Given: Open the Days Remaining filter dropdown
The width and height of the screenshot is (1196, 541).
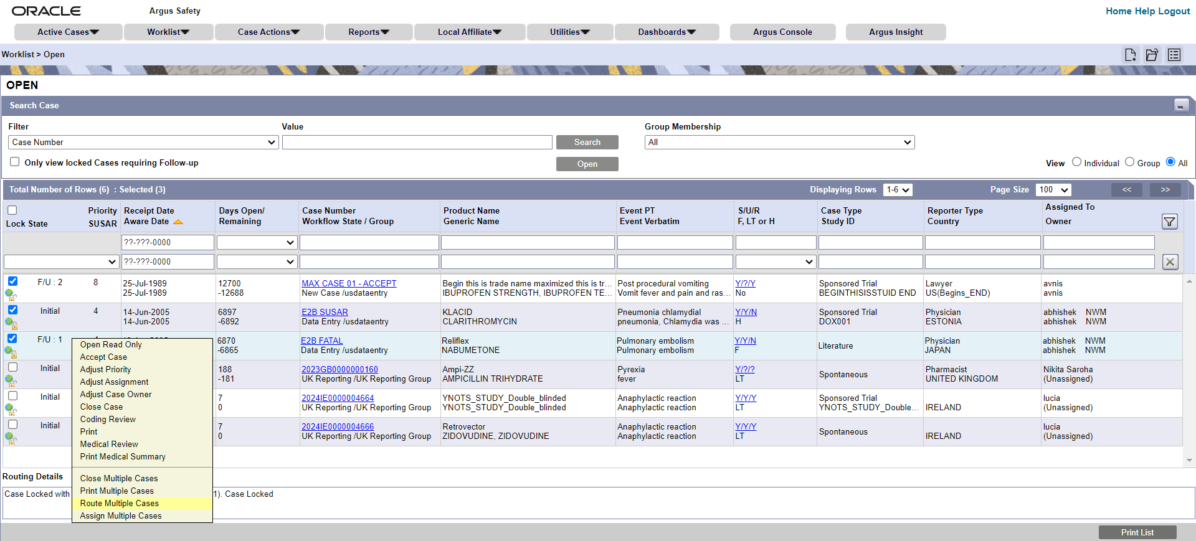Looking at the screenshot, I should [257, 262].
